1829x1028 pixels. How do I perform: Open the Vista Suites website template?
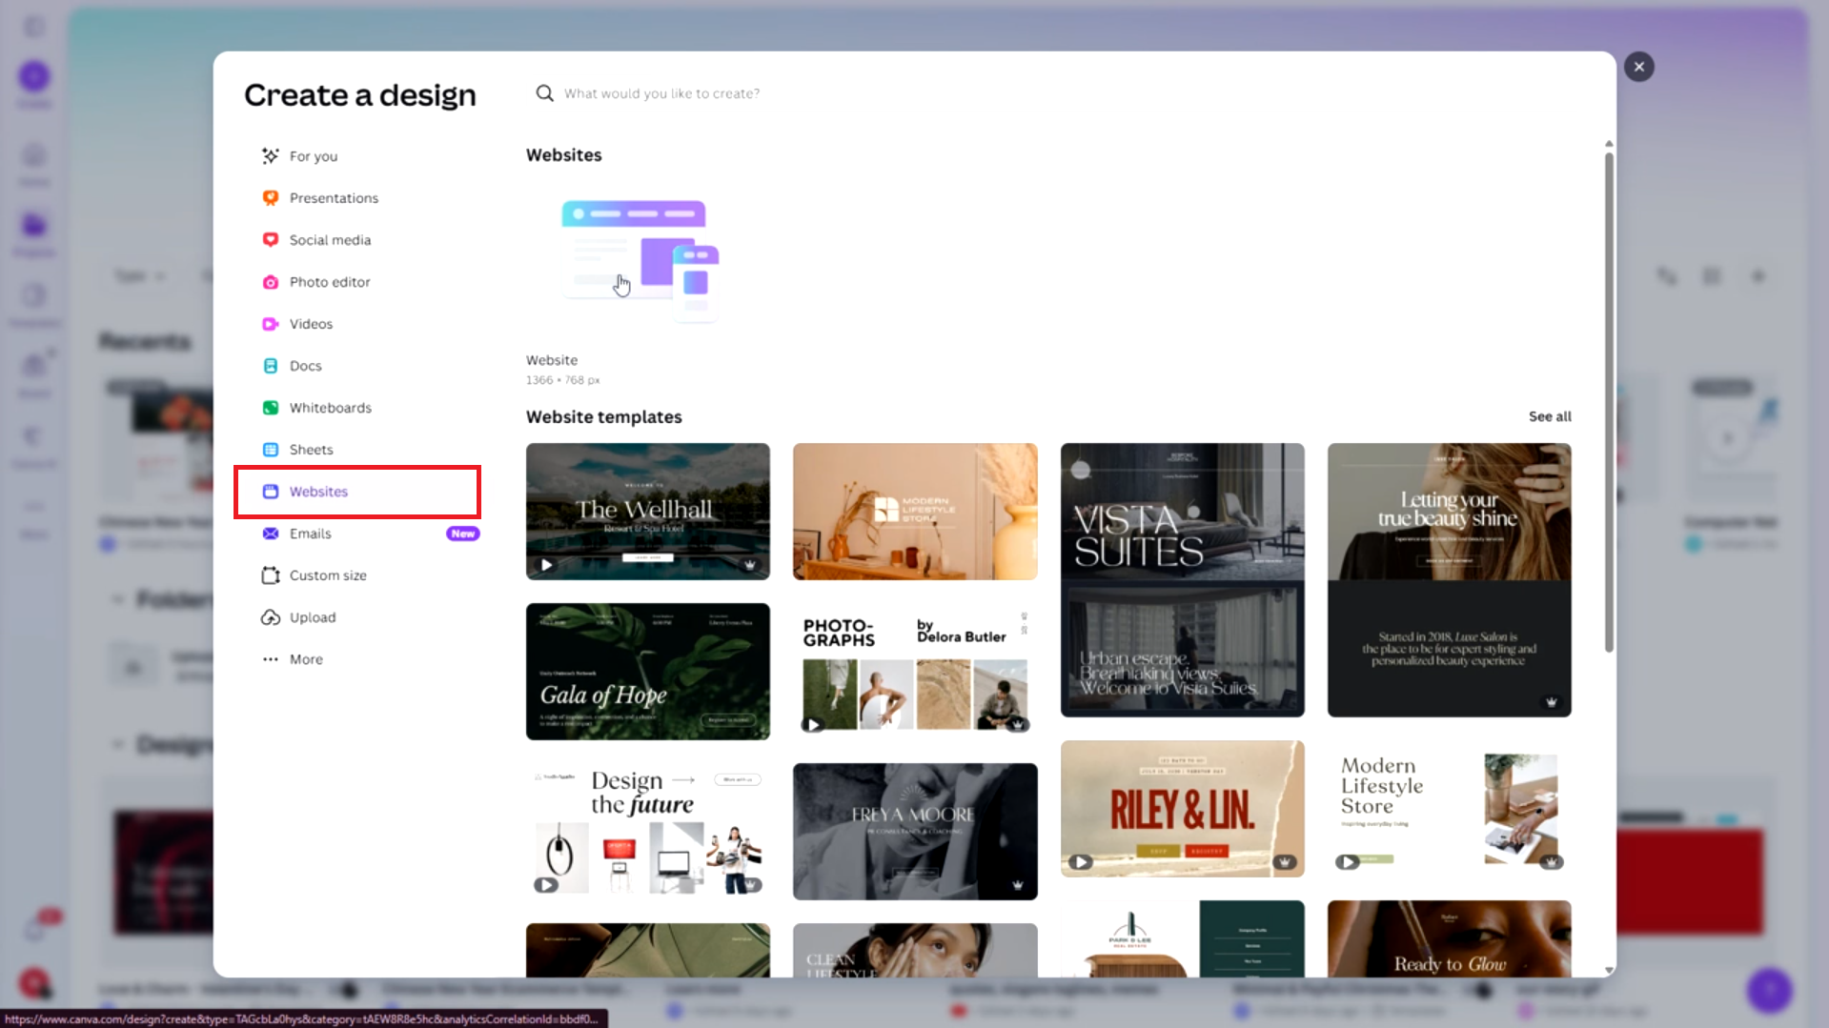pyautogui.click(x=1182, y=579)
